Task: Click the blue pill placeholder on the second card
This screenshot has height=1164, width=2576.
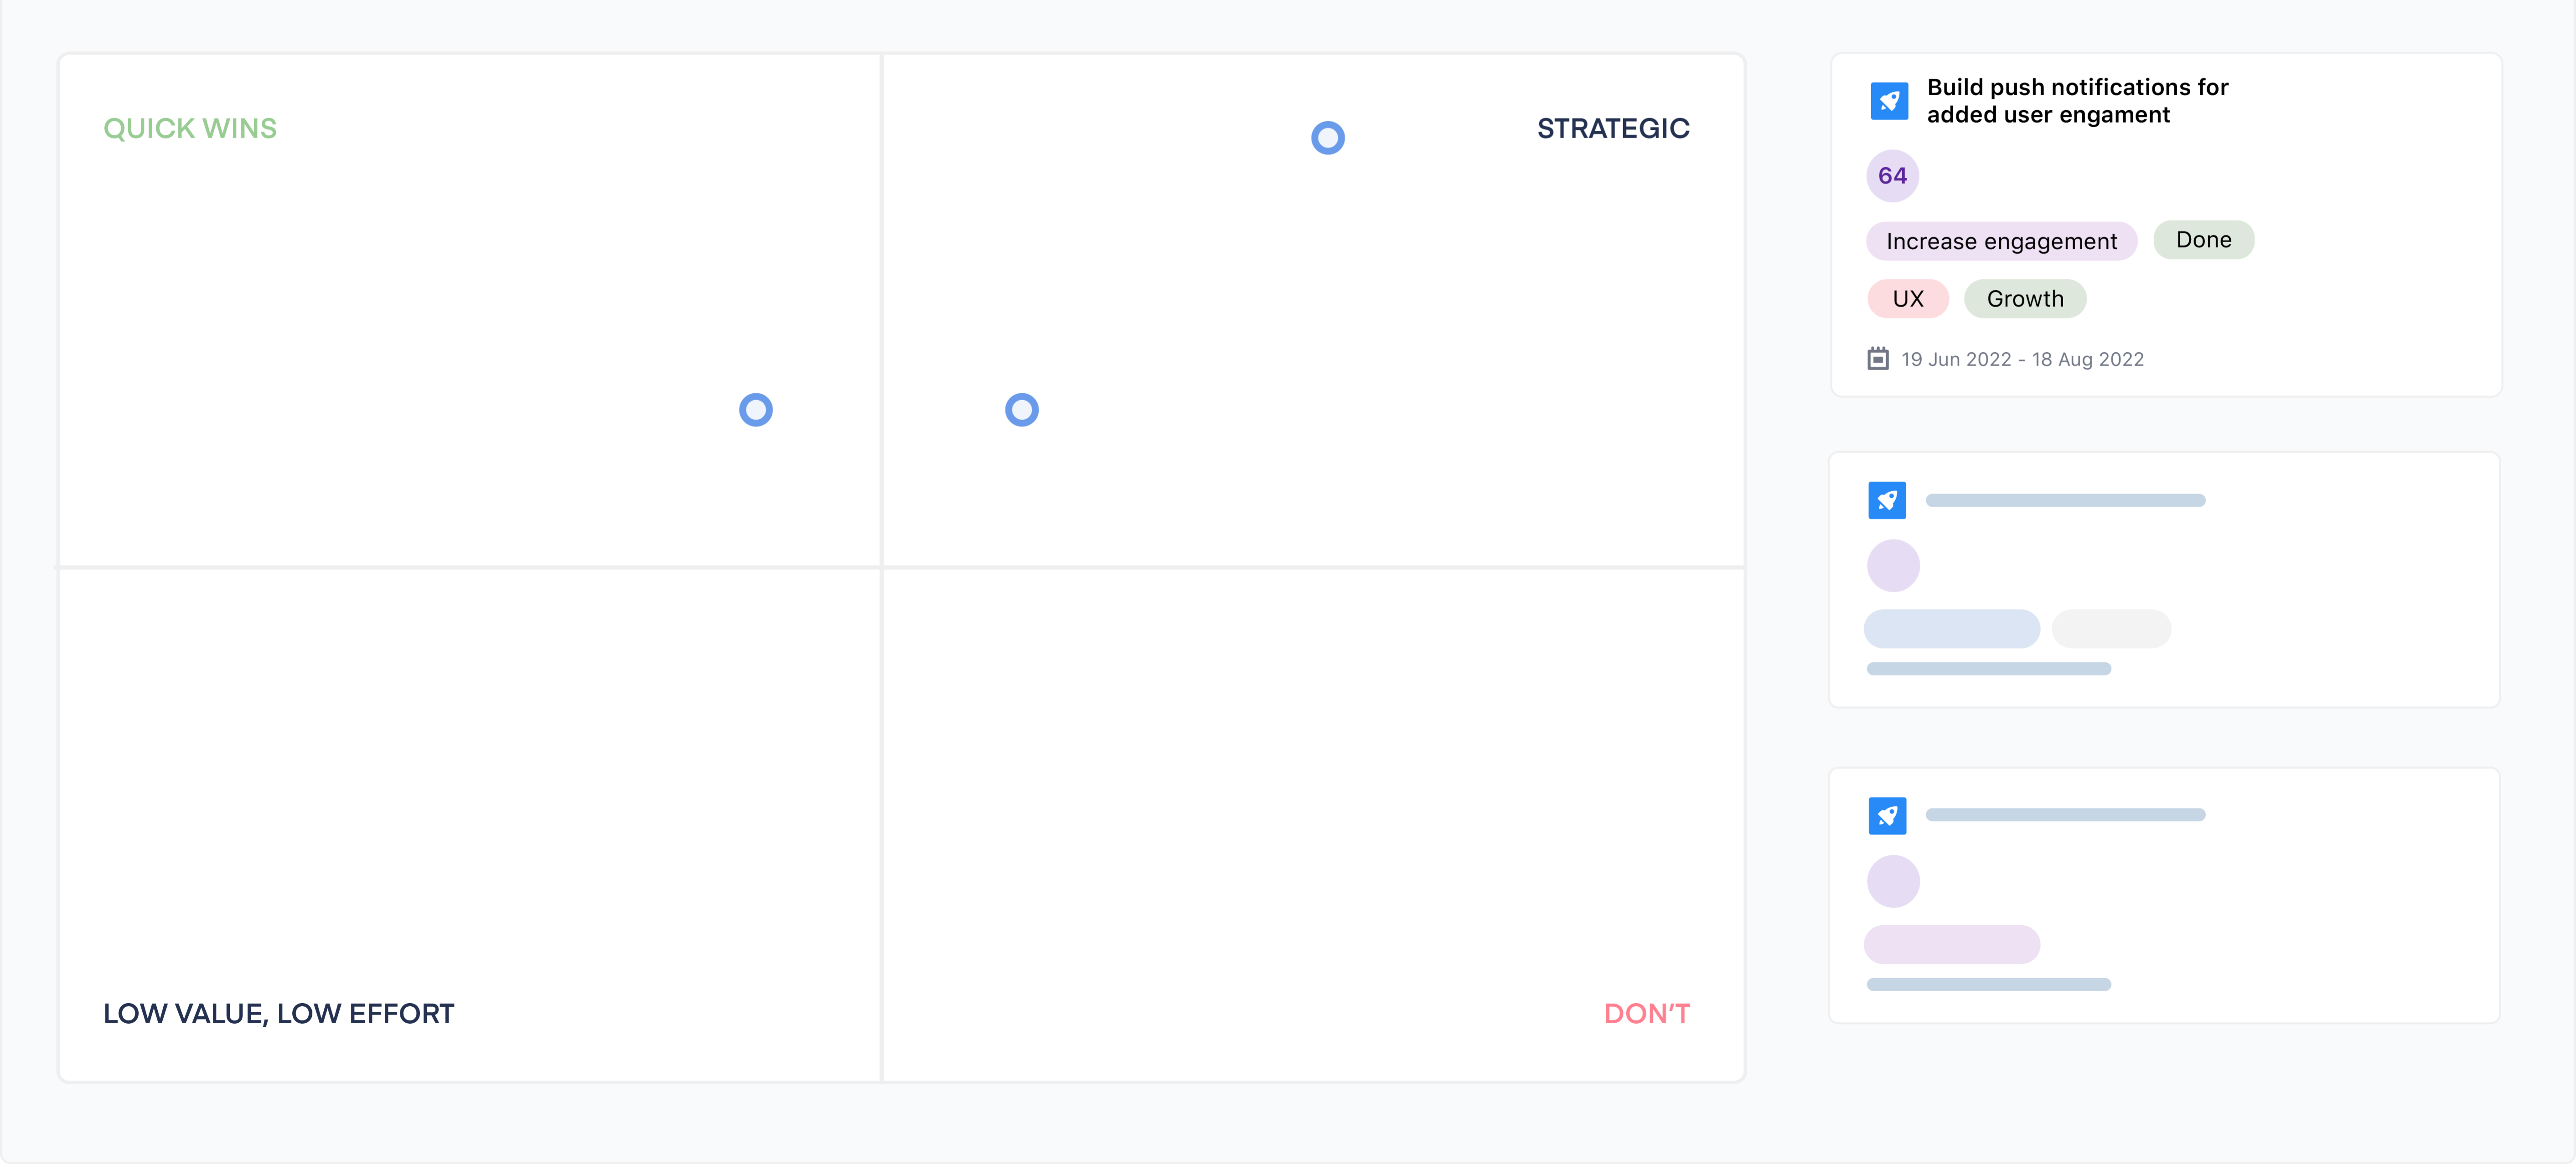Action: tap(1951, 629)
